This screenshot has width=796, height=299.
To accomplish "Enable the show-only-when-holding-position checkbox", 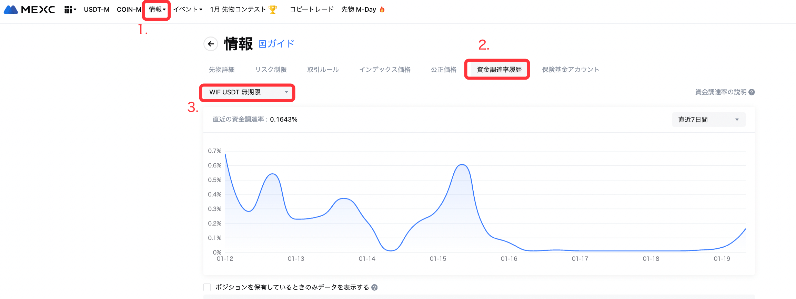I will (x=207, y=287).
